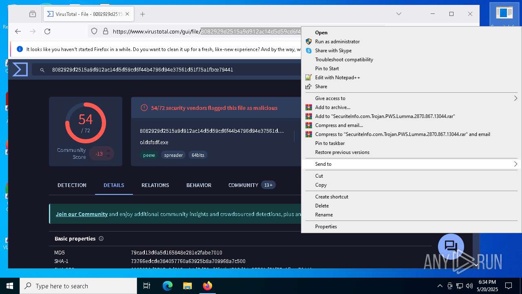Image resolution: width=522 pixels, height=294 pixels.
Task: Click the search magnifier icon
Action: pos(42,70)
